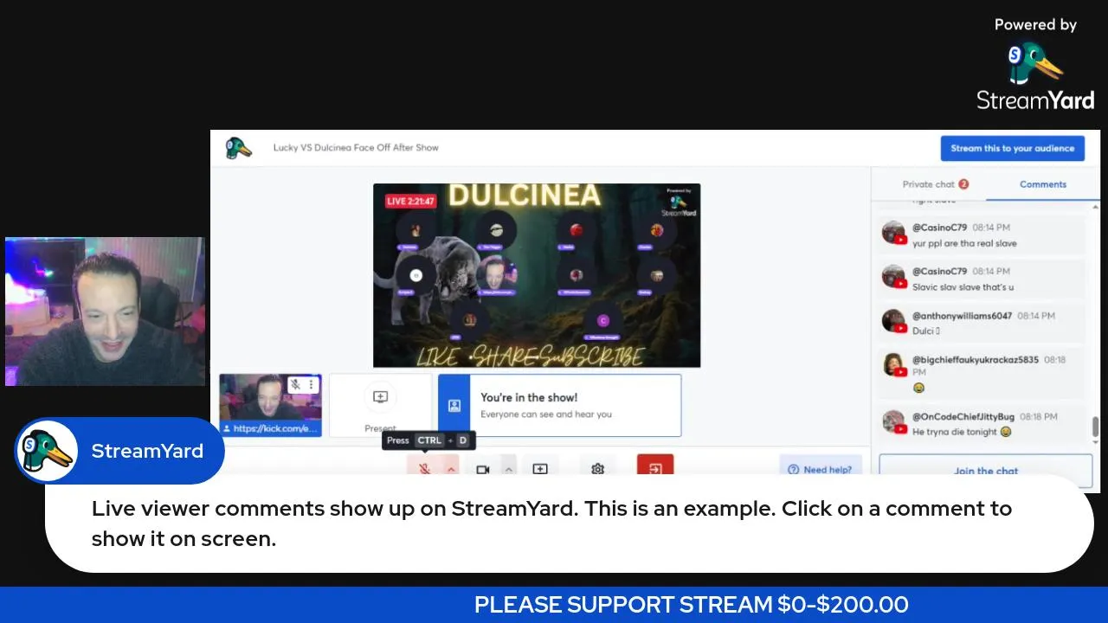Viewport: 1108px width, 623px height.
Task: Click the StreamYard duck avatar in overlay comment
Action: point(47,451)
